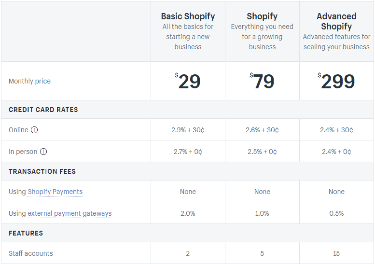Click the Credit Card Rates section header
375x264 pixels.
click(x=43, y=110)
